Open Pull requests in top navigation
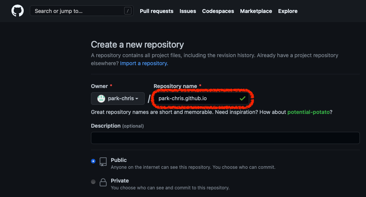Screen dimensions: 366x197 coord(157,11)
